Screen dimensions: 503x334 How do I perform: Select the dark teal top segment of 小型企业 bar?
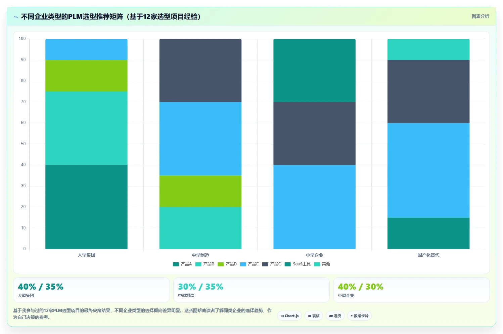pyautogui.click(x=314, y=70)
